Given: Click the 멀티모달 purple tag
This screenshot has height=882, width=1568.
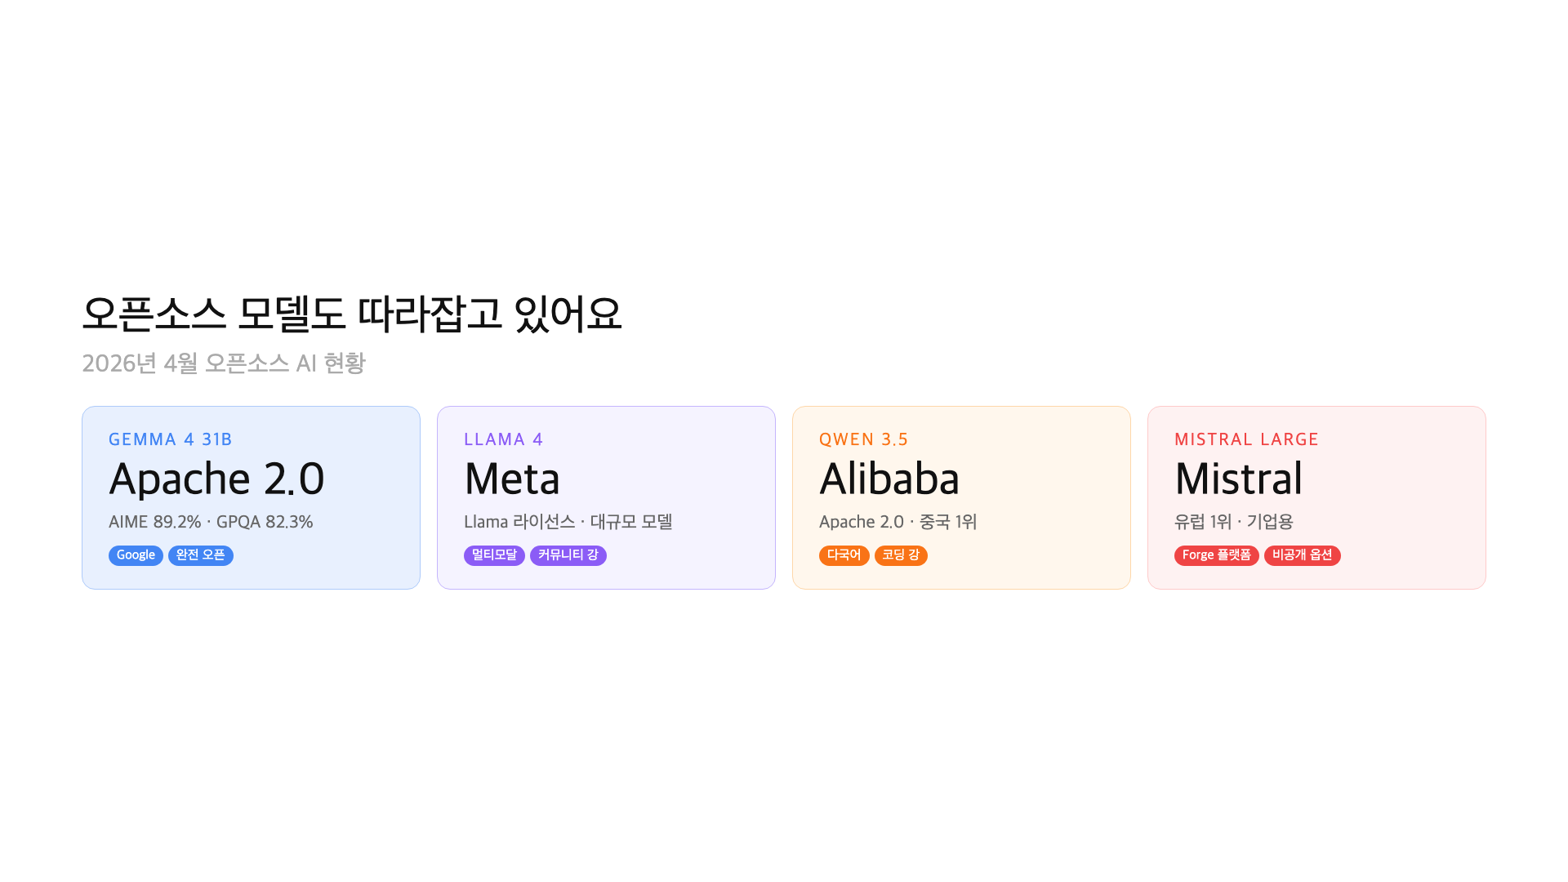Looking at the screenshot, I should [x=494, y=555].
